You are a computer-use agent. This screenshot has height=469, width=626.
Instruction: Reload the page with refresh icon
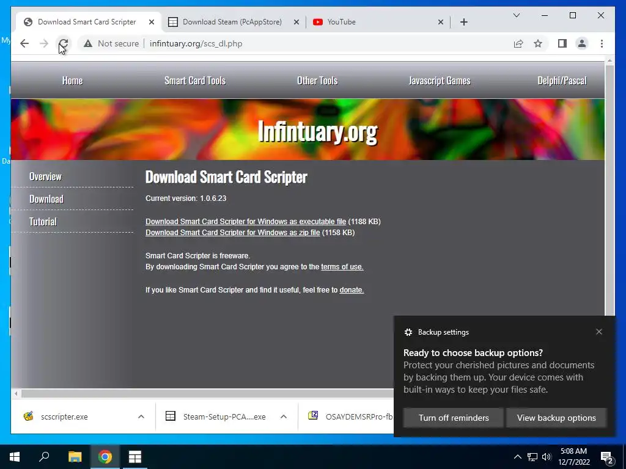tap(64, 43)
